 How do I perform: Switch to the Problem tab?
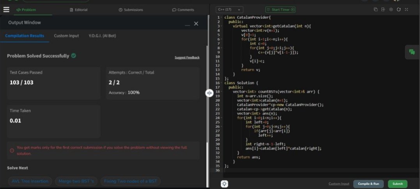(26, 10)
